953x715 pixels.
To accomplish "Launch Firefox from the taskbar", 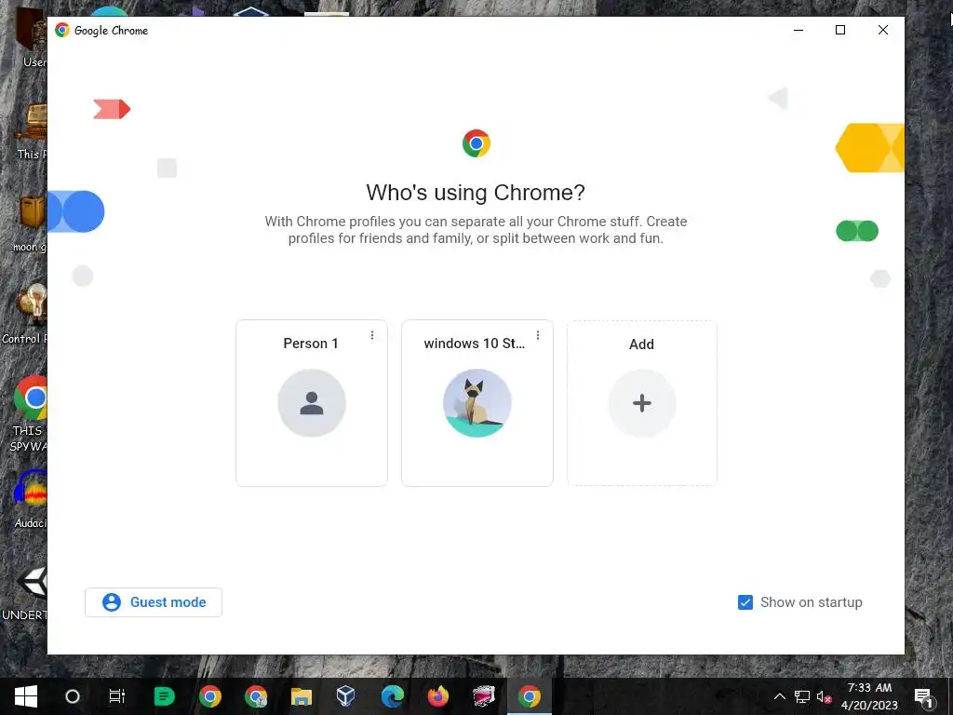I will coord(438,696).
